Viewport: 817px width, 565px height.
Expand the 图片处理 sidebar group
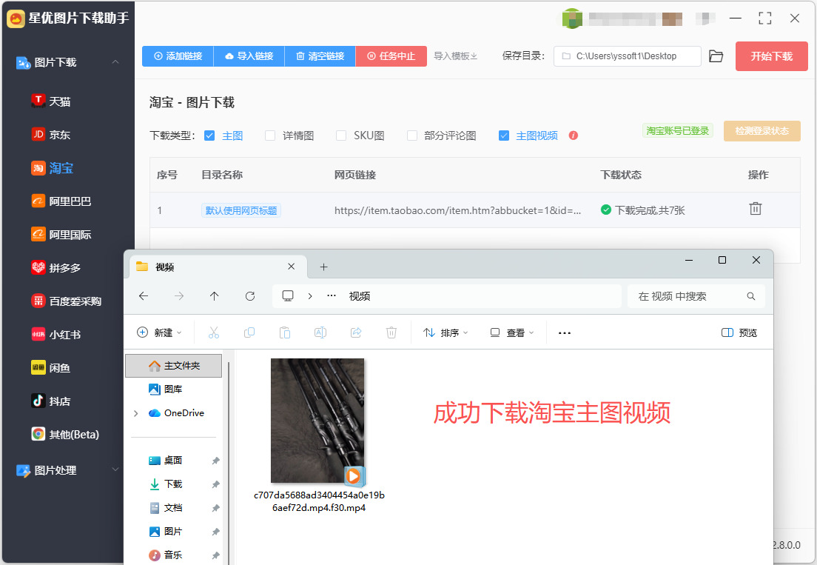pos(115,469)
